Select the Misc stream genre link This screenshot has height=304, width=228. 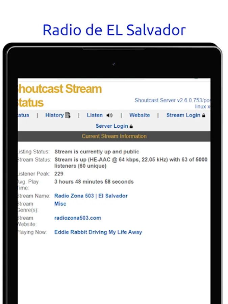[x=60, y=204]
